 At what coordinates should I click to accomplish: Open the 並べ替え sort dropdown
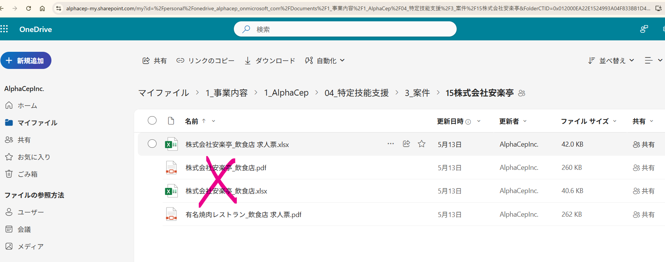611,61
